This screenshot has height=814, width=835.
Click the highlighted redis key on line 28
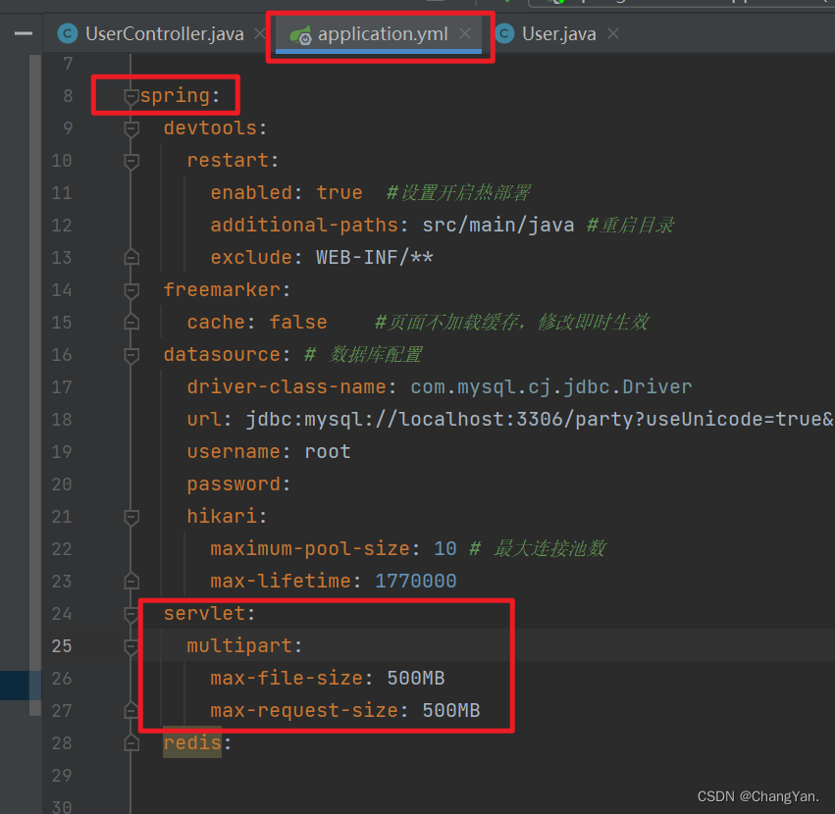pyautogui.click(x=191, y=742)
